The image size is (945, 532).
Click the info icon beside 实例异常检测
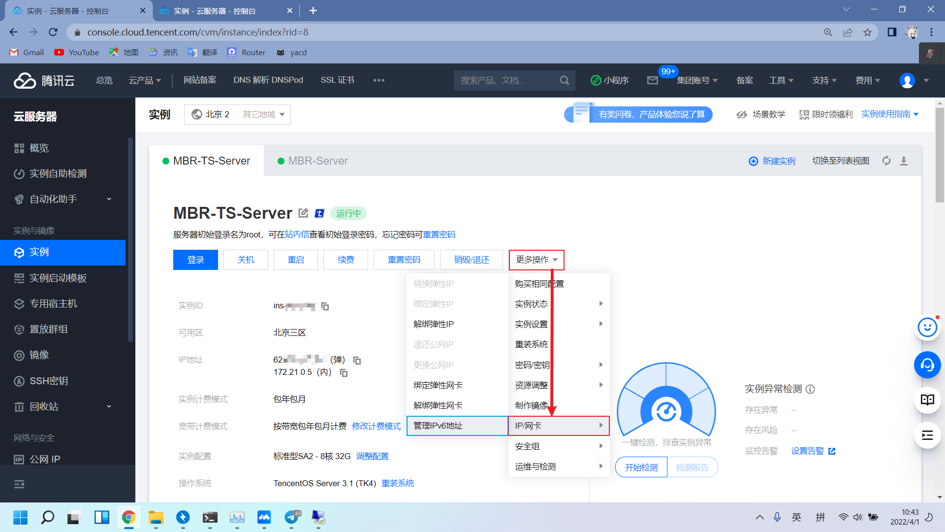click(810, 389)
